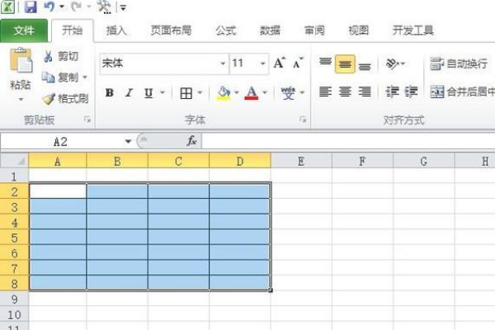
Task: Toggle align text right
Action: point(365,92)
